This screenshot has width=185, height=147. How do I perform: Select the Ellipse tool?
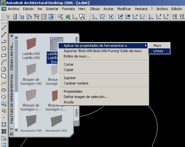click(x=4, y=90)
